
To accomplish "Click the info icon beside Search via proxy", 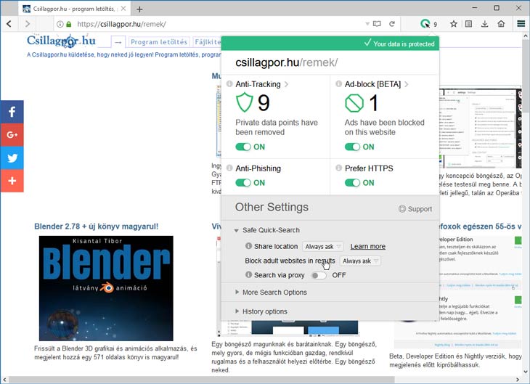I will click(x=249, y=274).
